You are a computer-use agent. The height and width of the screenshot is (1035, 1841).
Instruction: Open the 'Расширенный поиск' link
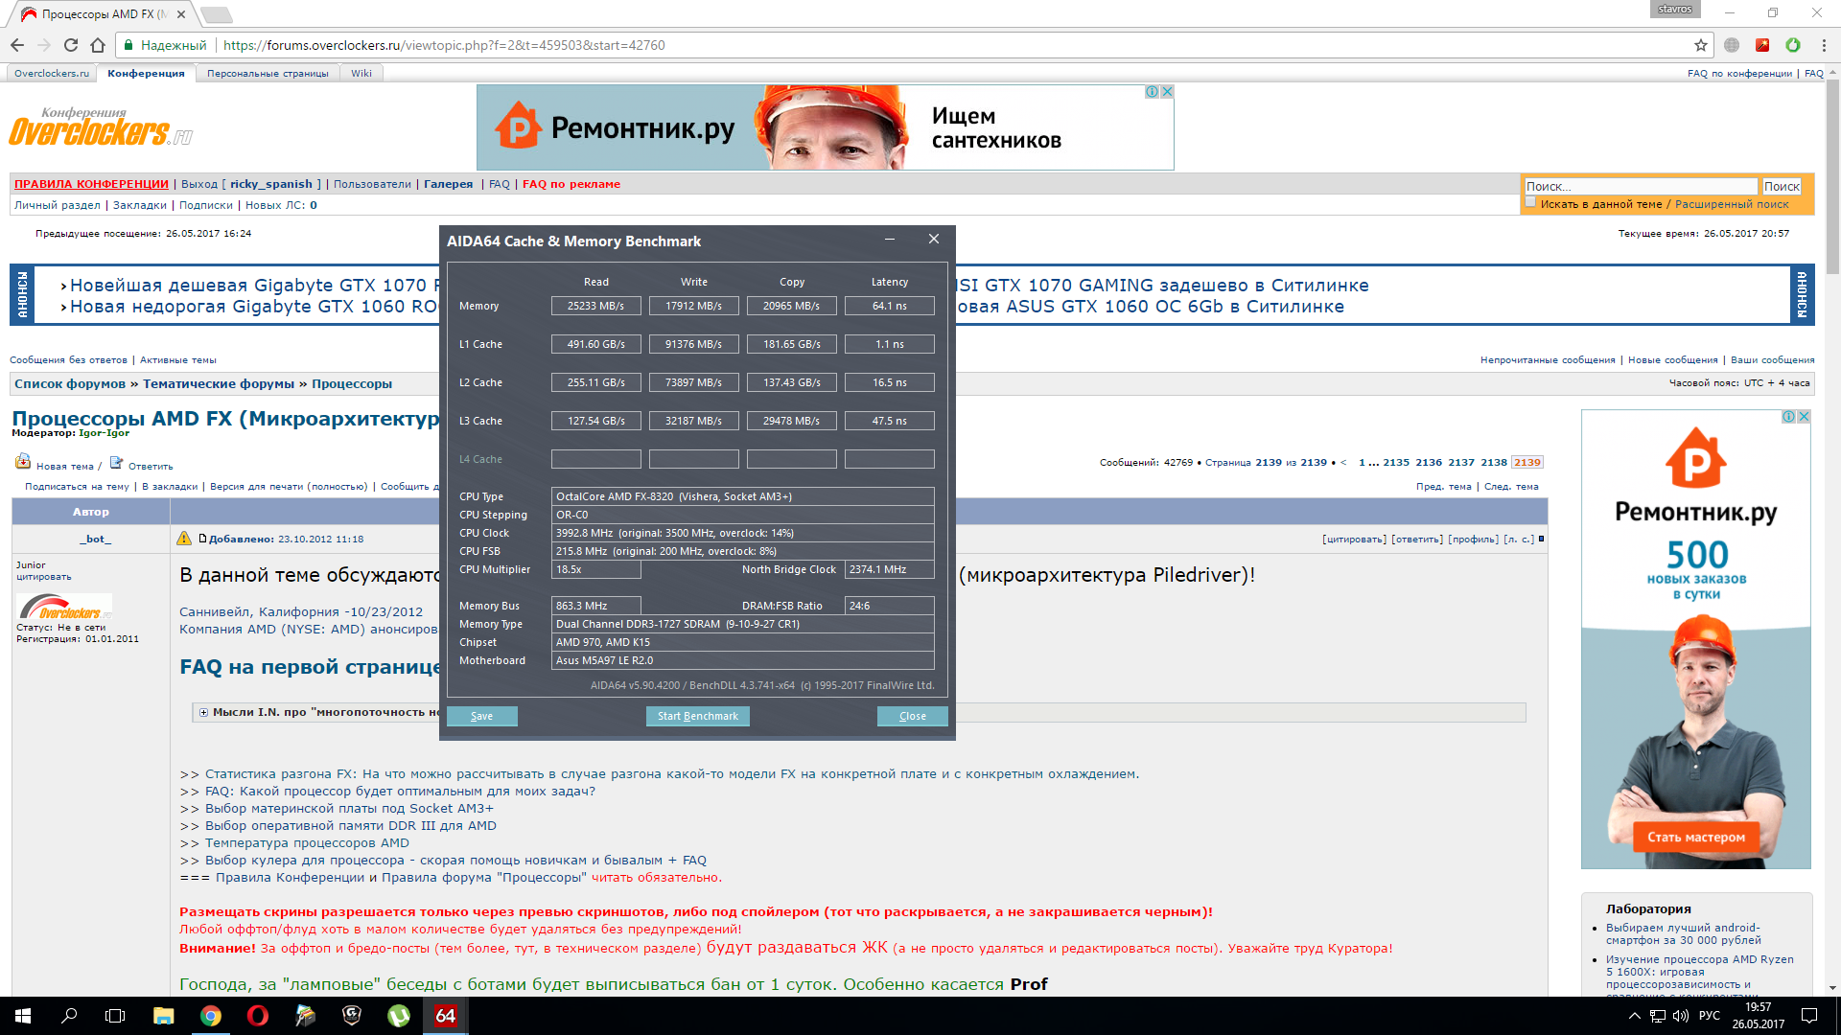tap(1732, 204)
